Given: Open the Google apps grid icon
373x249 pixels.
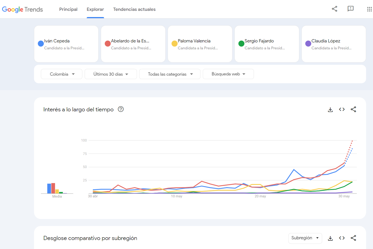Looking at the screenshot, I should tap(369, 9).
